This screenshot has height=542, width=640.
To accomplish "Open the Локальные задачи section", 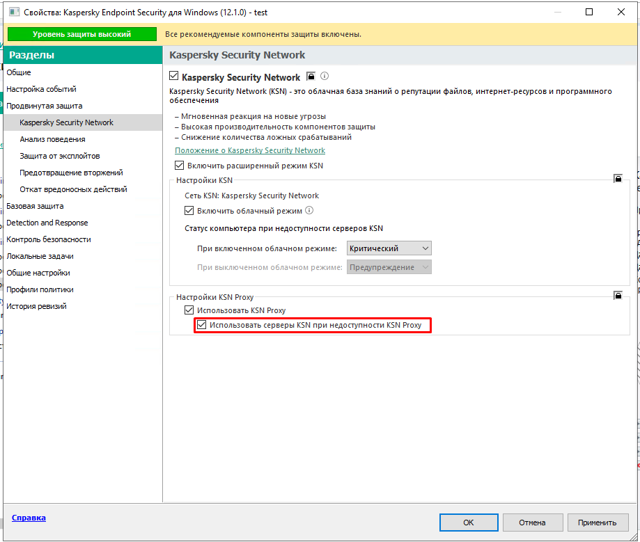I will tap(83, 256).
